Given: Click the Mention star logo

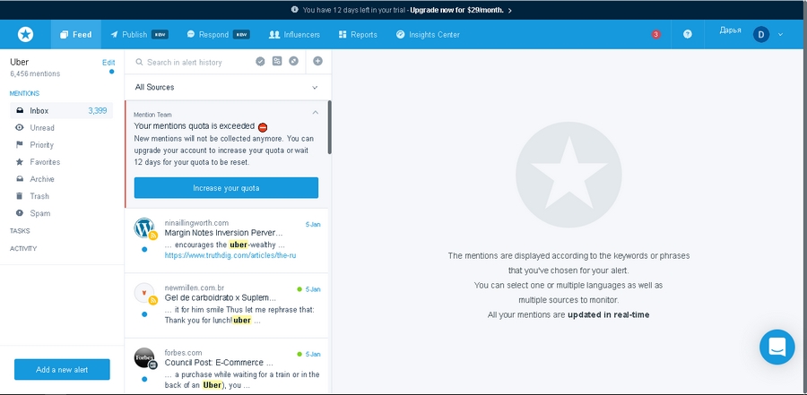Looking at the screenshot, I should (x=25, y=34).
